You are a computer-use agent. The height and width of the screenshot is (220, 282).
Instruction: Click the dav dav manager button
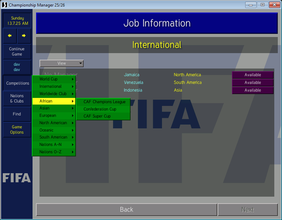coord(17,67)
